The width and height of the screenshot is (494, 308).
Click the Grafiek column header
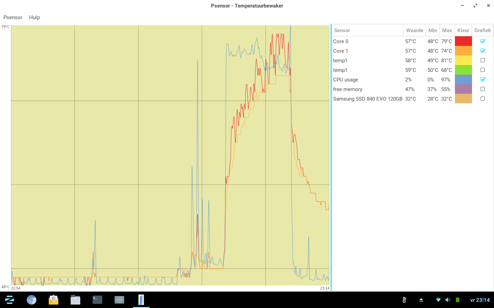point(483,30)
